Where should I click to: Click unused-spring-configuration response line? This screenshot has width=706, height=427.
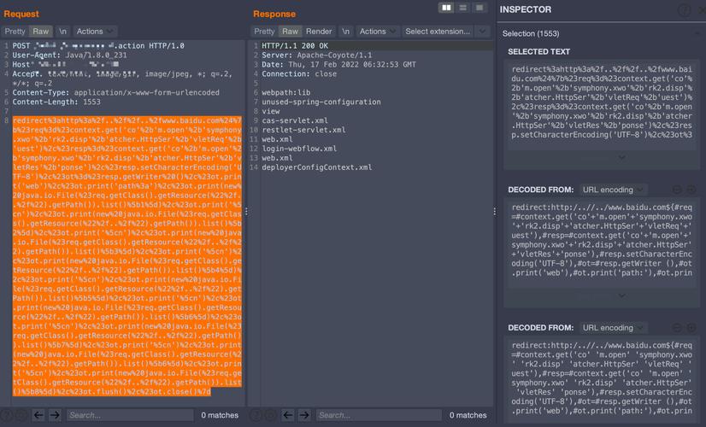(321, 102)
